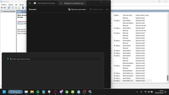Open the Xbox app from the taskbar
This screenshot has height=95, width=169.
(67, 92)
